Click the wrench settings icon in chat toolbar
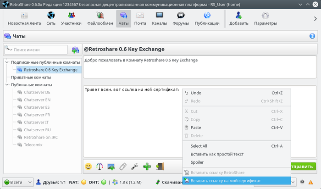 pos(135,167)
